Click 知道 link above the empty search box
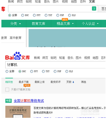The image size is (106, 120). [x=38, y=1]
